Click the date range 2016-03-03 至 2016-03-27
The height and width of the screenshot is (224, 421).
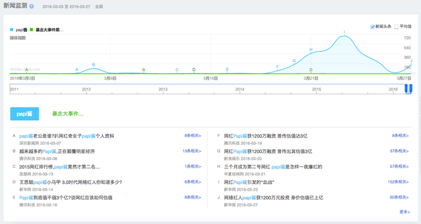(x=67, y=7)
